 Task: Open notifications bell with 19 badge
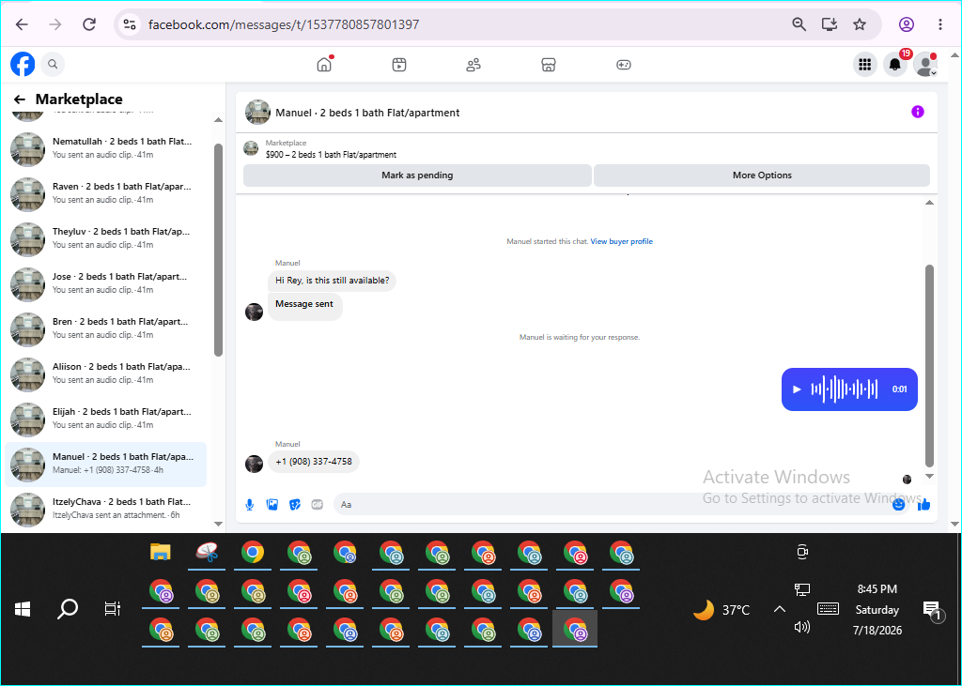click(895, 65)
